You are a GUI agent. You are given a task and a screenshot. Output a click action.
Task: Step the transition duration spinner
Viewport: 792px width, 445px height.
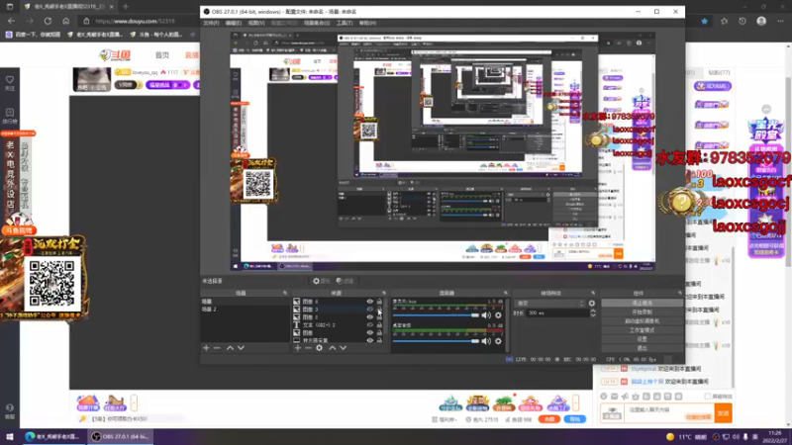pyautogui.click(x=593, y=313)
